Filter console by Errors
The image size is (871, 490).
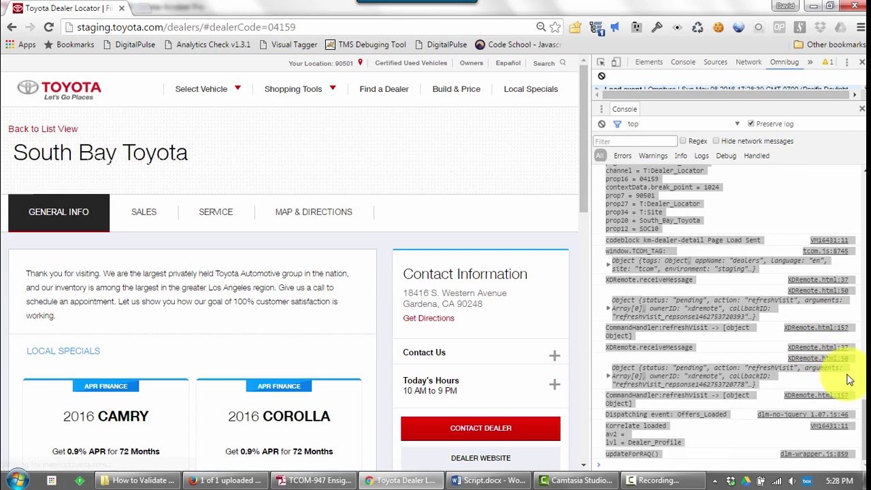623,156
